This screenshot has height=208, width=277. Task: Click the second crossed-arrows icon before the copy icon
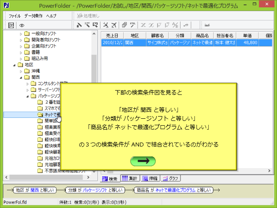[x=114, y=25]
